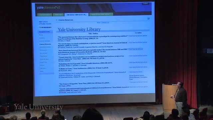Click the yaleclasses*v2 logo
The width and height of the screenshot is (213, 120).
click(x=48, y=8)
